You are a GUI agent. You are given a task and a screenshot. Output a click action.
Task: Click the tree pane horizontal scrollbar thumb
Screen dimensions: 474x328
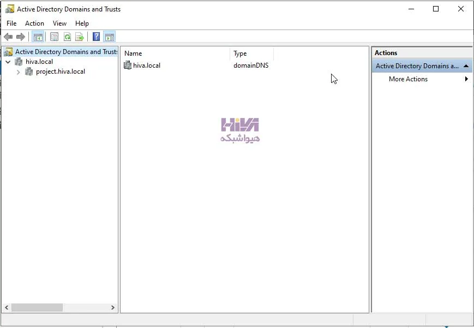(37, 307)
